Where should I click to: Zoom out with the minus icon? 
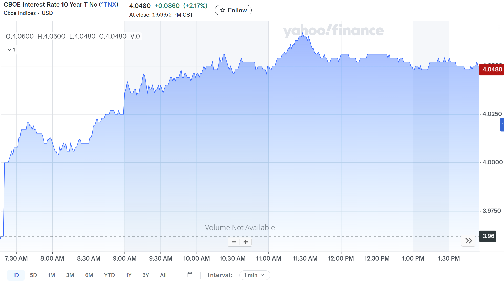(x=234, y=242)
